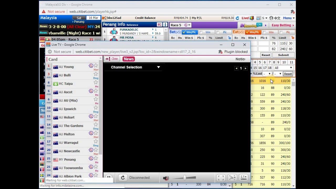Enable the Eat Win checkbox
Viewport: 336px width, 189px height.
click(264, 32)
